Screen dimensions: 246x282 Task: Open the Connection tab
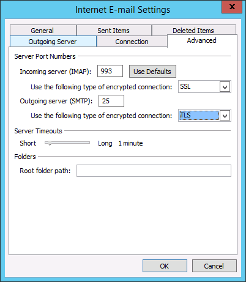(132, 42)
